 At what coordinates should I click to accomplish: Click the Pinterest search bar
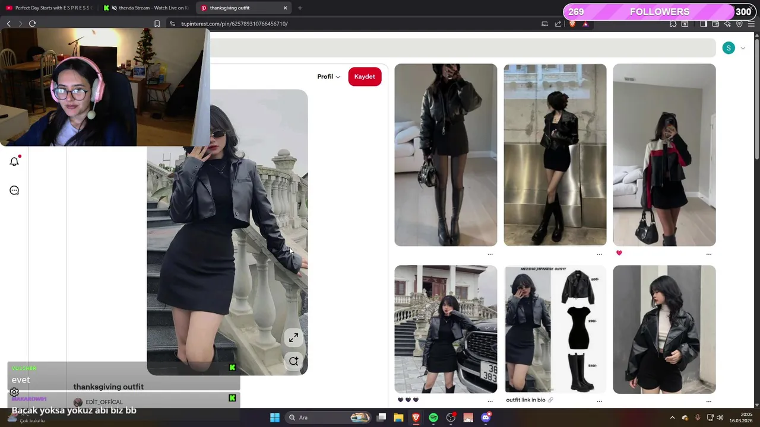463,48
